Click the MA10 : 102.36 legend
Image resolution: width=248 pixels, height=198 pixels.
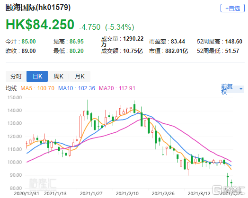click(x=77, y=88)
